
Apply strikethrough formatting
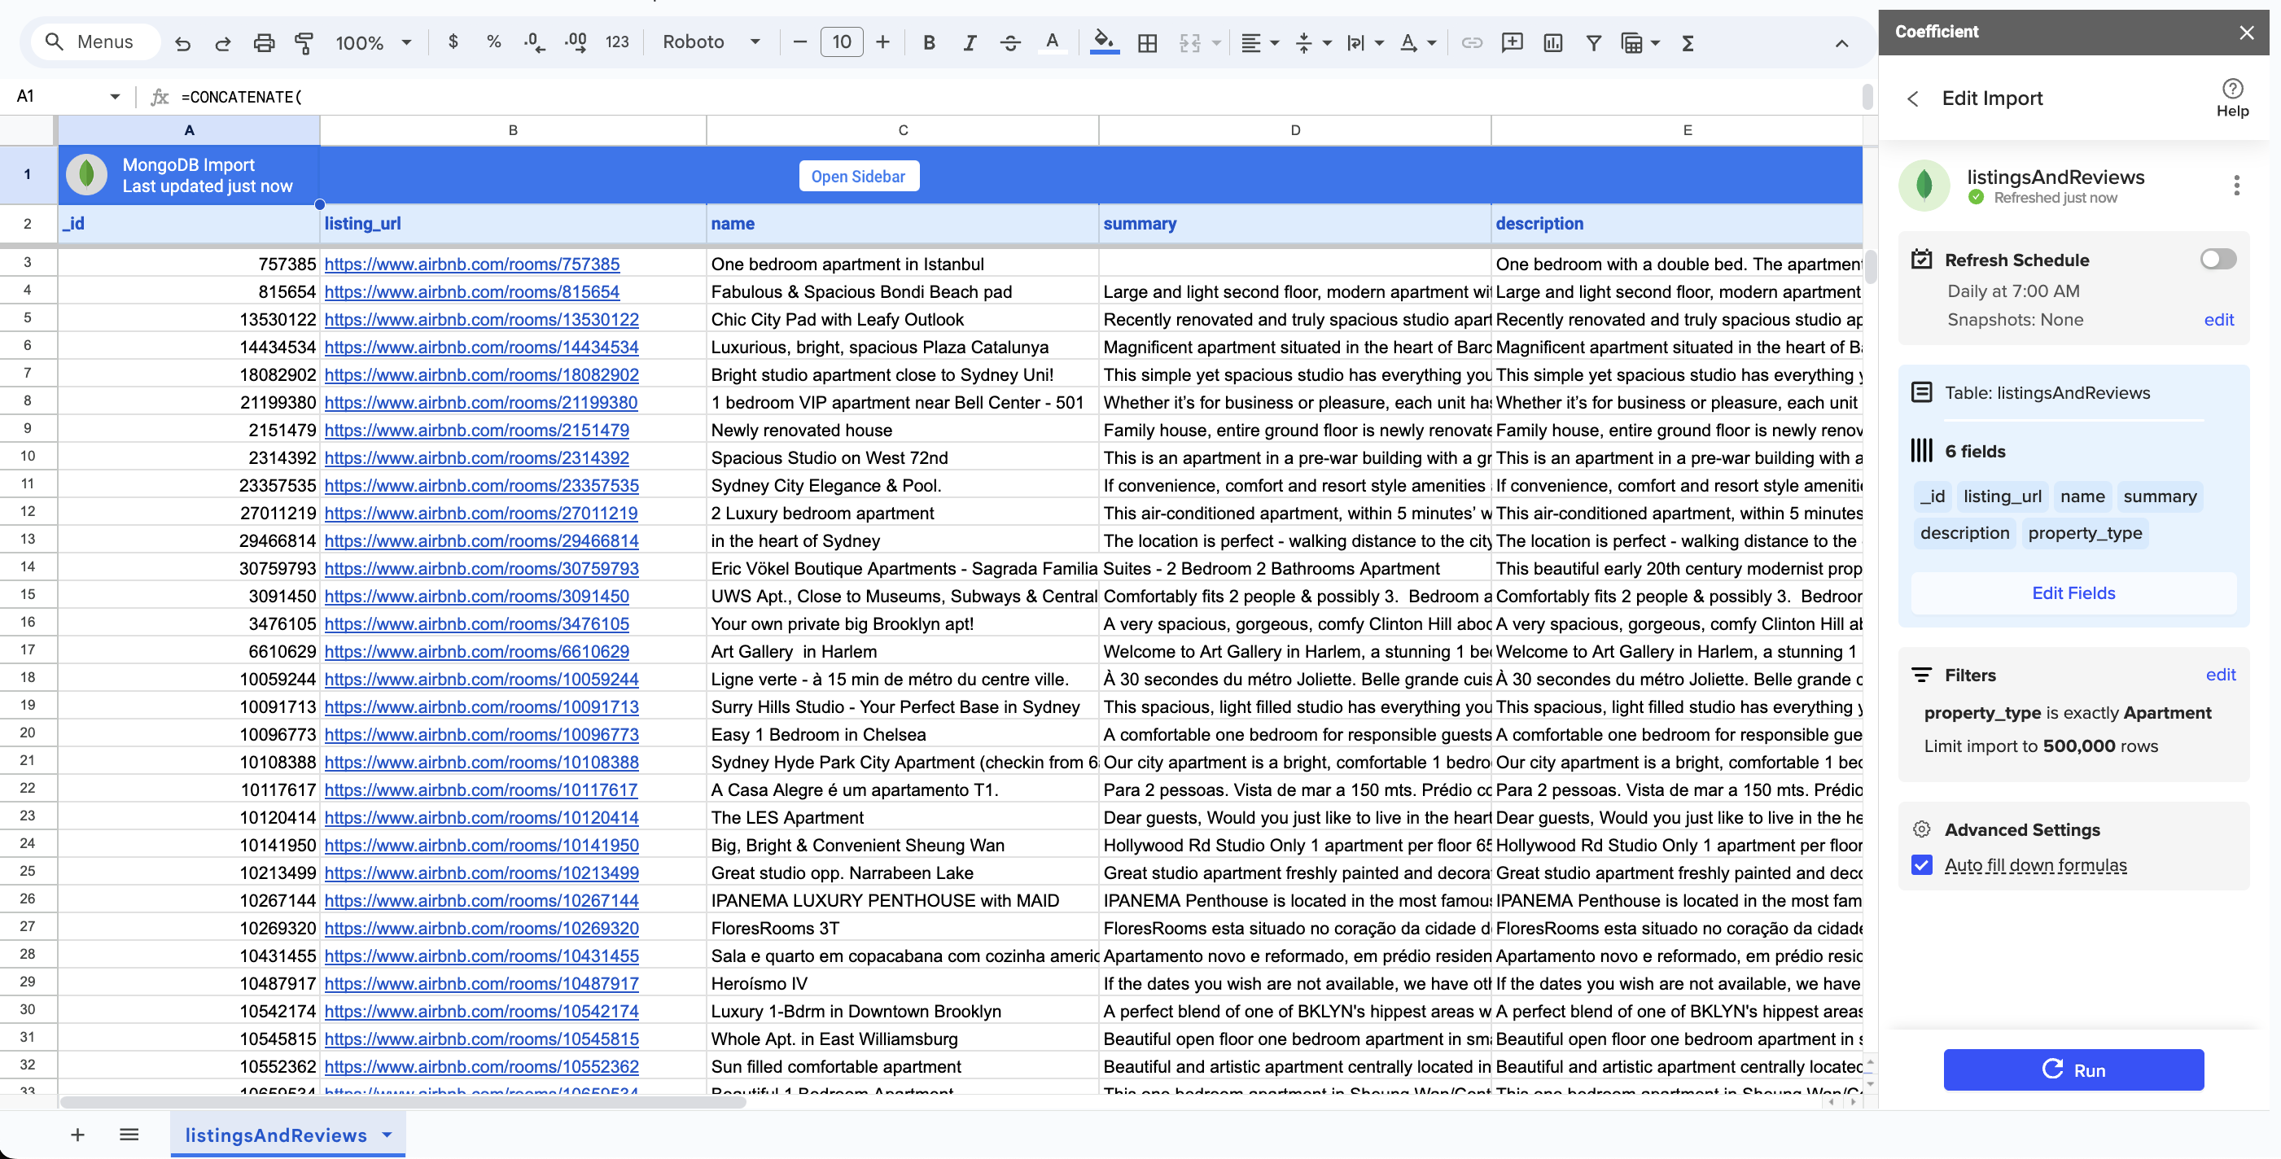click(1010, 42)
